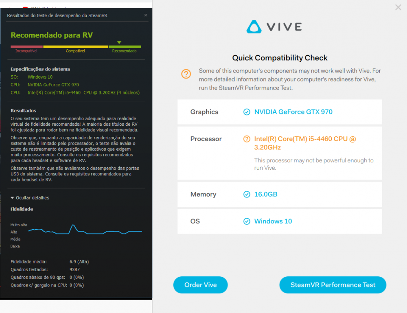Launch the SteamVR Performance Test button
The image size is (407, 313).
pos(333,285)
